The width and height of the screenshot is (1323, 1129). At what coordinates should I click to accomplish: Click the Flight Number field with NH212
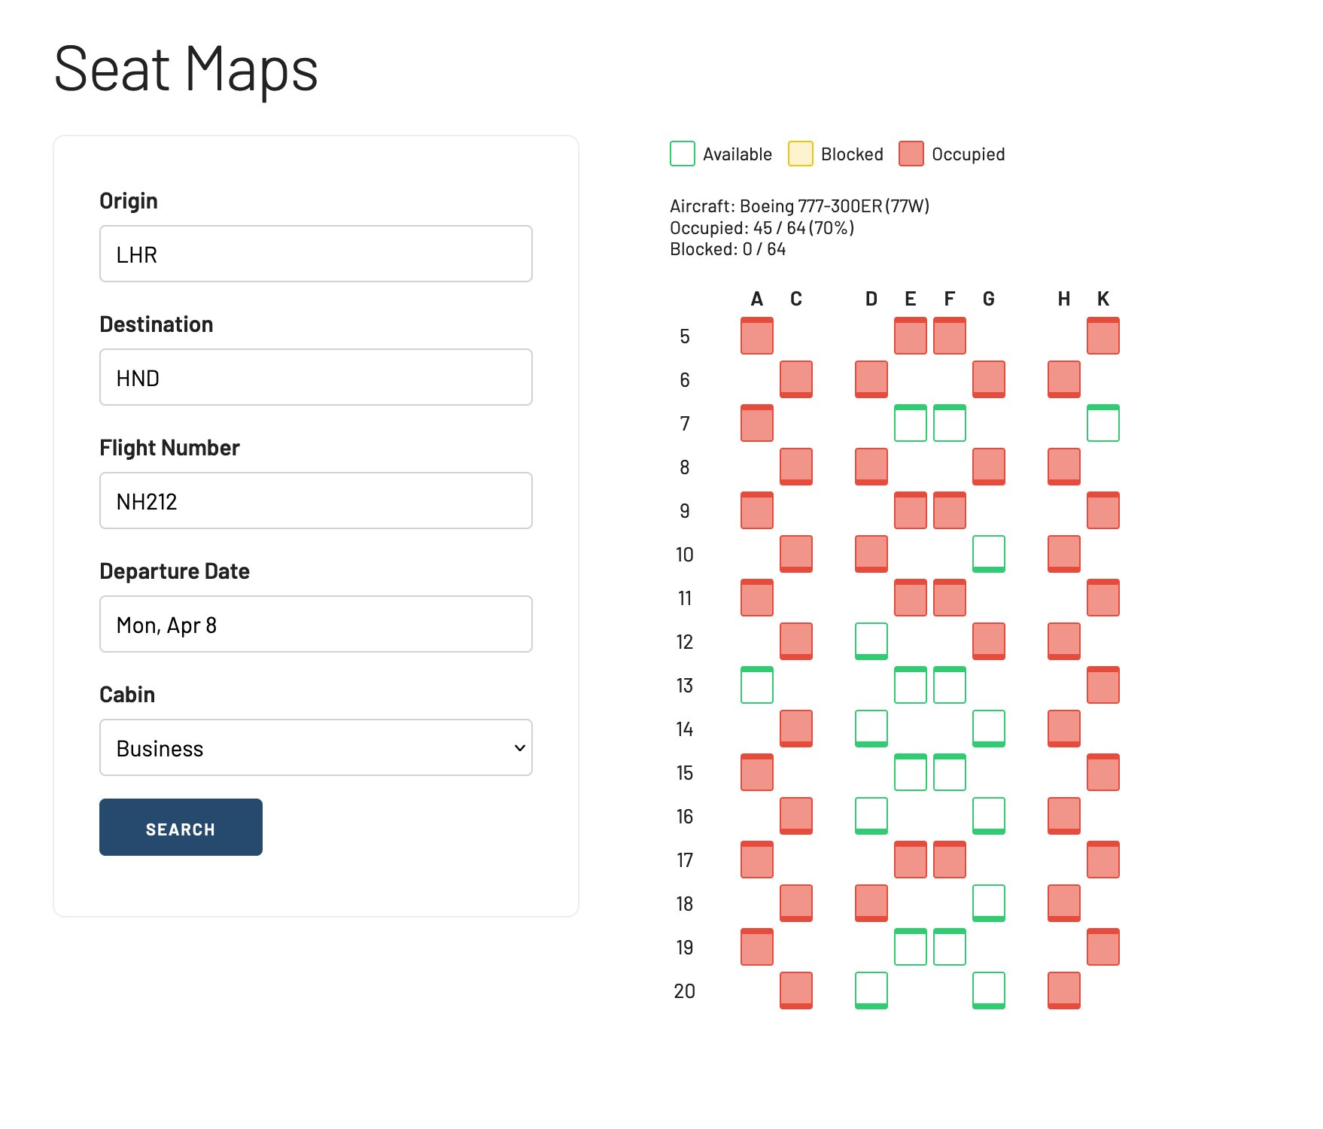pyautogui.click(x=315, y=501)
